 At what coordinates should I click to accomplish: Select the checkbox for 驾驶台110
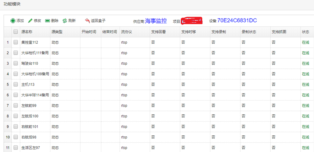[x=16, y=63]
